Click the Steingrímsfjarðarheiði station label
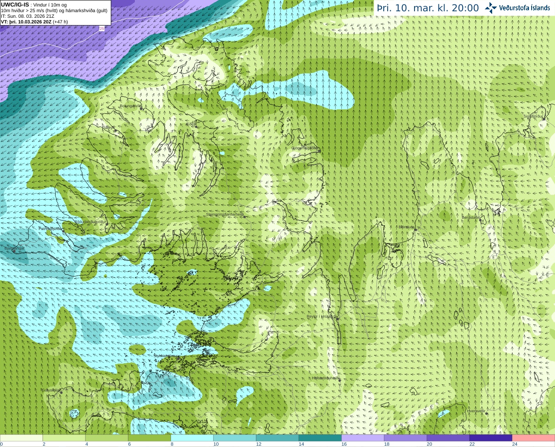This screenshot has width=555, height=447. (x=225, y=214)
